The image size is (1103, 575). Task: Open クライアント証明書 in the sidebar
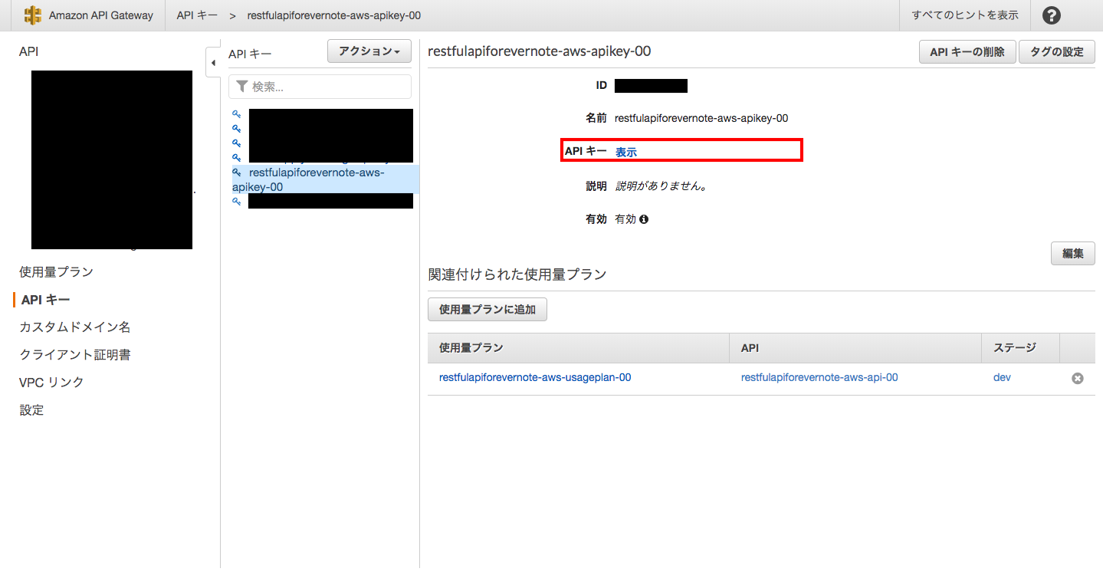pos(75,355)
